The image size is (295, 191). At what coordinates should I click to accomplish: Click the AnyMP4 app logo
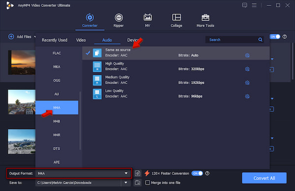pos(10,5)
